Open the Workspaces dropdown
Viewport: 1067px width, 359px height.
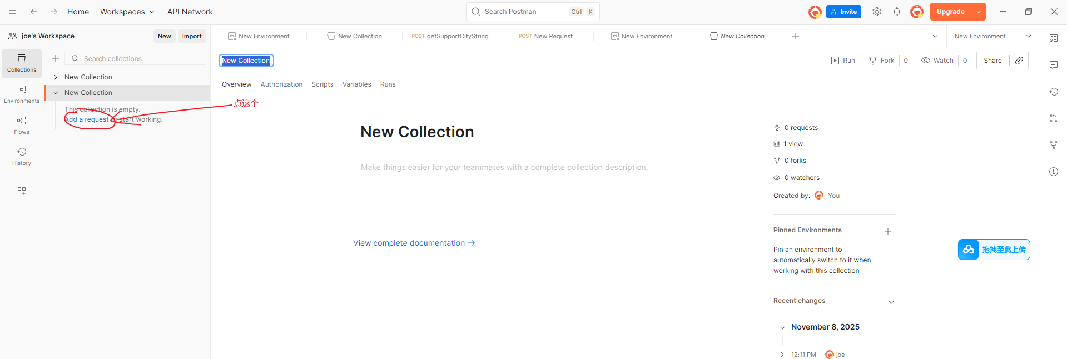pyautogui.click(x=127, y=12)
